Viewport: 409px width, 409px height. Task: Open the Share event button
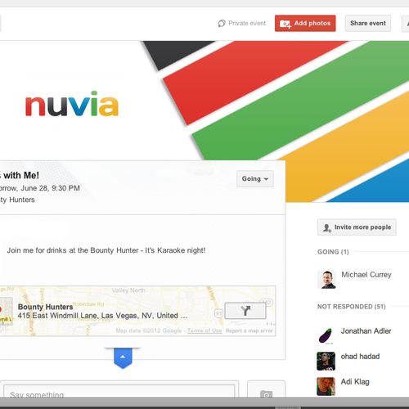[368, 23]
